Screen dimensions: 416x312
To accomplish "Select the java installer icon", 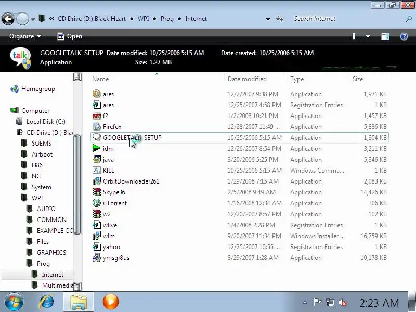I will click(x=97, y=159).
